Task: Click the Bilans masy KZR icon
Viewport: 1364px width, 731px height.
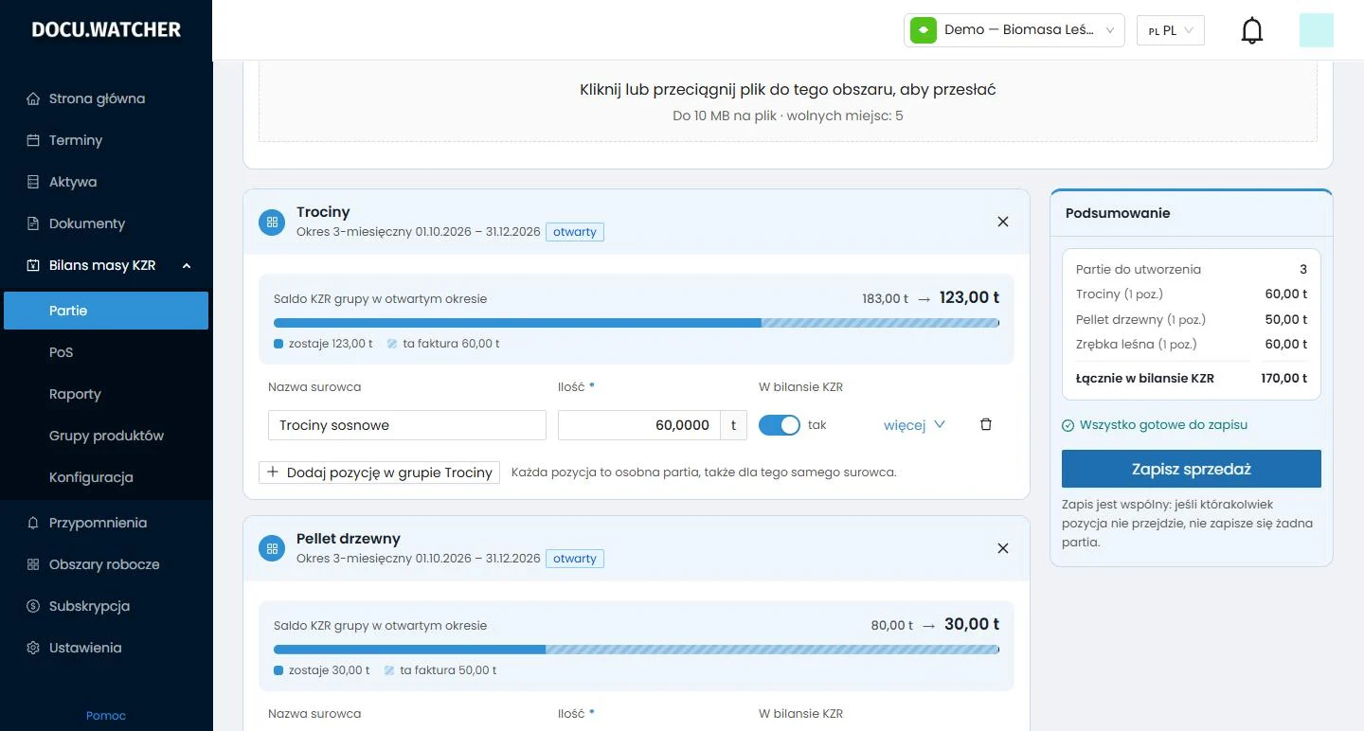Action: (33, 265)
